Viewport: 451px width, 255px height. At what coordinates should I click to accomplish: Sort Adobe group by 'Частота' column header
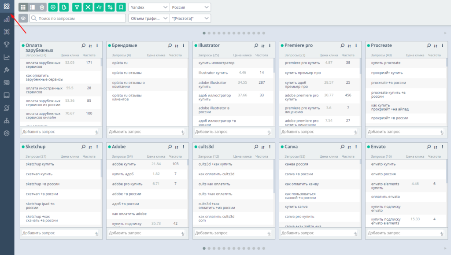coord(175,156)
